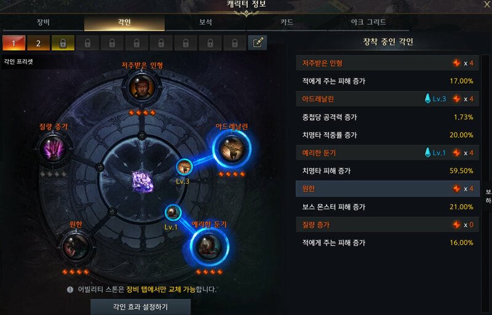Click the 원한 engraving icon on wheel
The width and height of the screenshot is (492, 315).
tap(76, 247)
